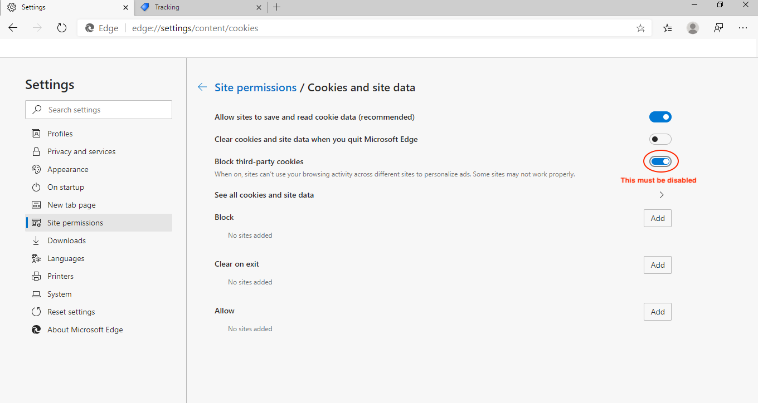Go to Appearance settings

coord(99,169)
